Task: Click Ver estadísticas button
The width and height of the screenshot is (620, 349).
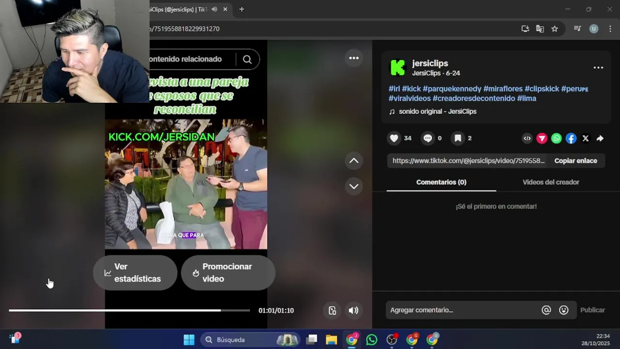Action: click(135, 273)
